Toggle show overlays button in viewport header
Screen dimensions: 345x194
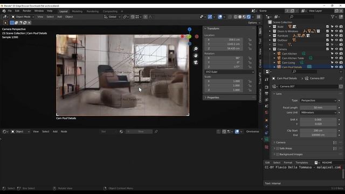tap(220, 17)
